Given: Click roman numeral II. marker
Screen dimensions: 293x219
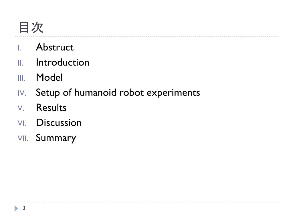Looking at the screenshot, I should (20, 63).
